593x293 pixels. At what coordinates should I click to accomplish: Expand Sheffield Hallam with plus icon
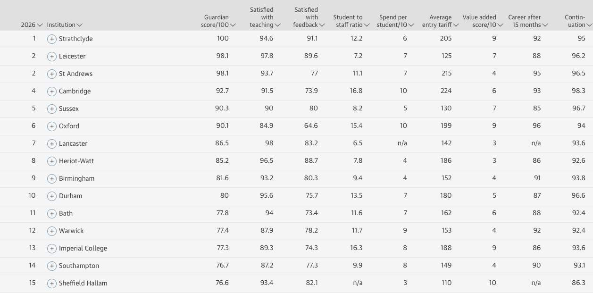(52, 284)
